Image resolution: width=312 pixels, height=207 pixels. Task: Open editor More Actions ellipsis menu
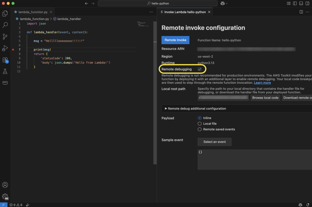tap(151, 12)
